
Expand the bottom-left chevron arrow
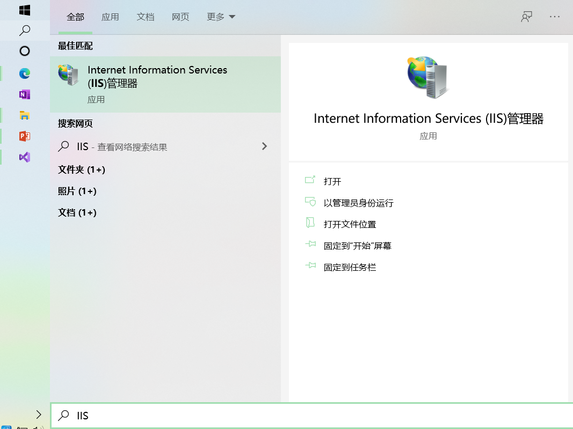[x=38, y=414]
